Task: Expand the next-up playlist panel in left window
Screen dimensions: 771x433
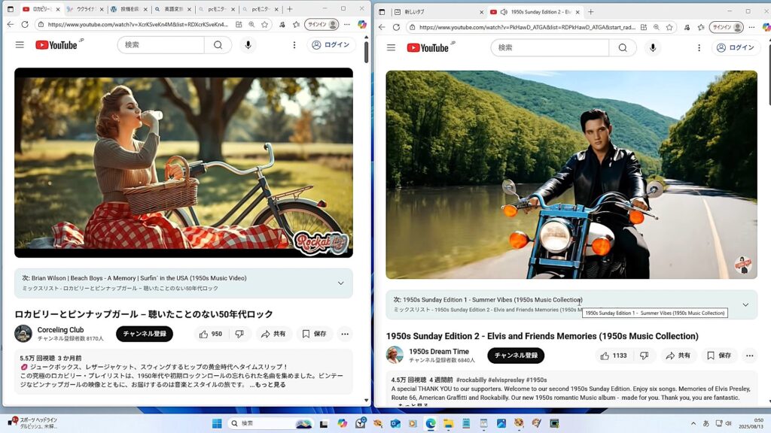Action: coord(341,283)
